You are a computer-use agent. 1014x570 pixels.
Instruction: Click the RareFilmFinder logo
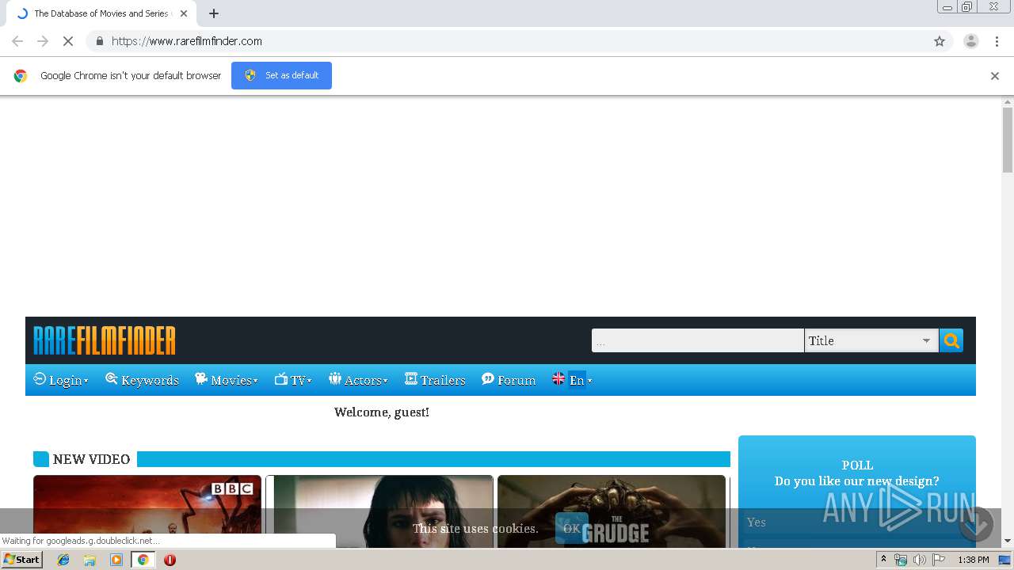(x=105, y=340)
